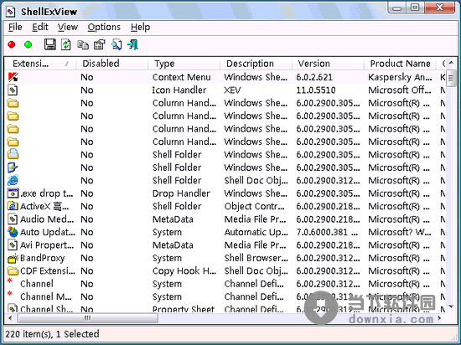Click the green enable selected items button
This screenshot has width=461, height=345.
click(x=28, y=44)
